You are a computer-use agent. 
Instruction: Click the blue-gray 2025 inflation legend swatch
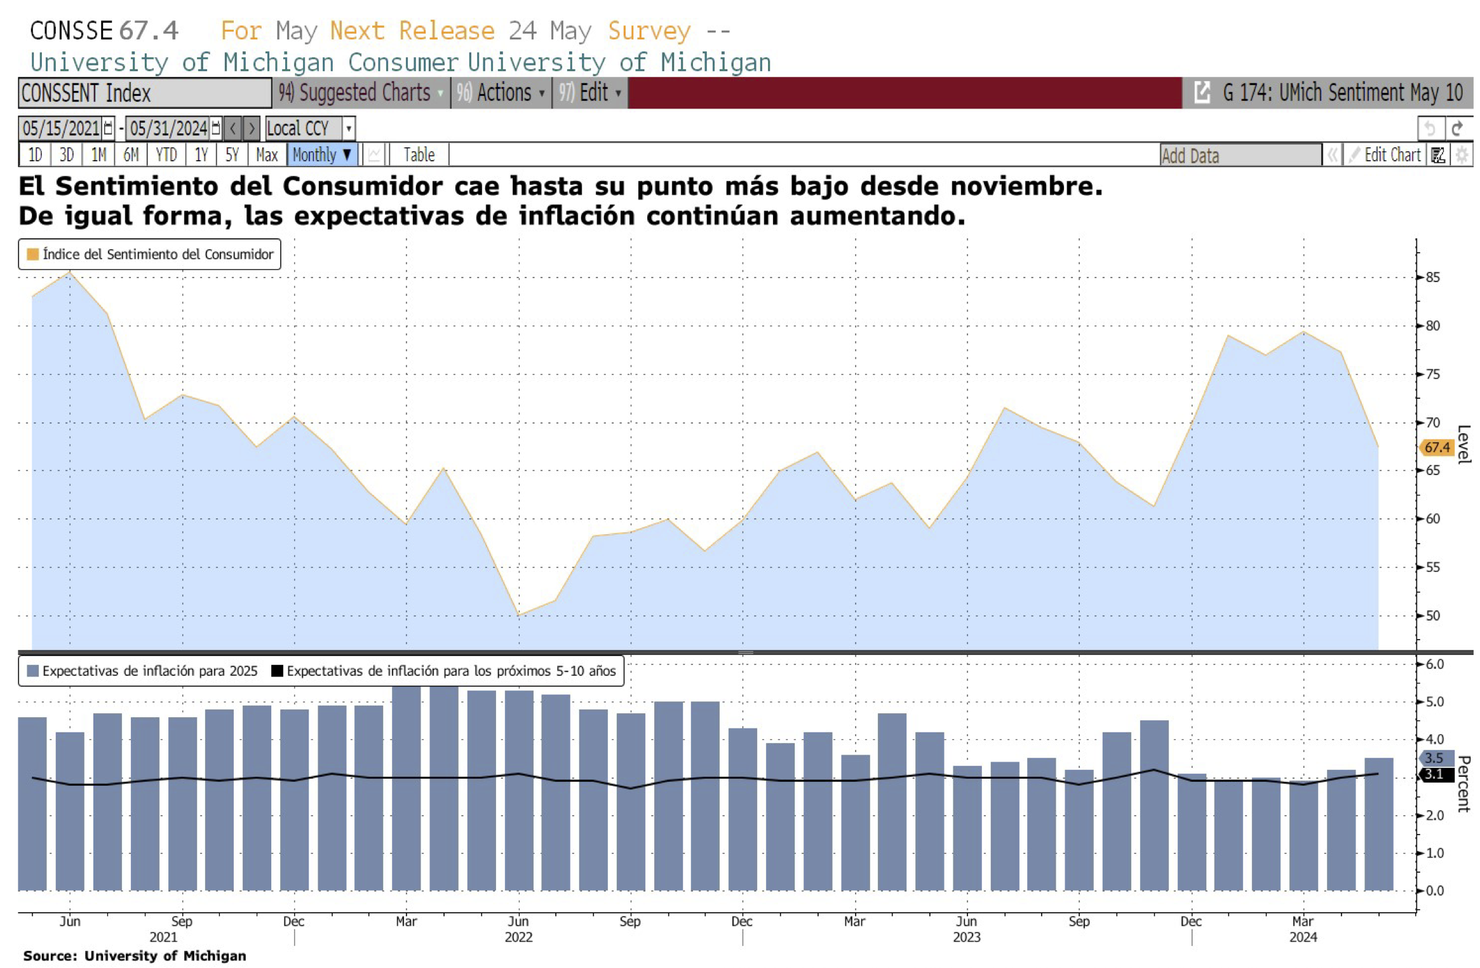(33, 671)
